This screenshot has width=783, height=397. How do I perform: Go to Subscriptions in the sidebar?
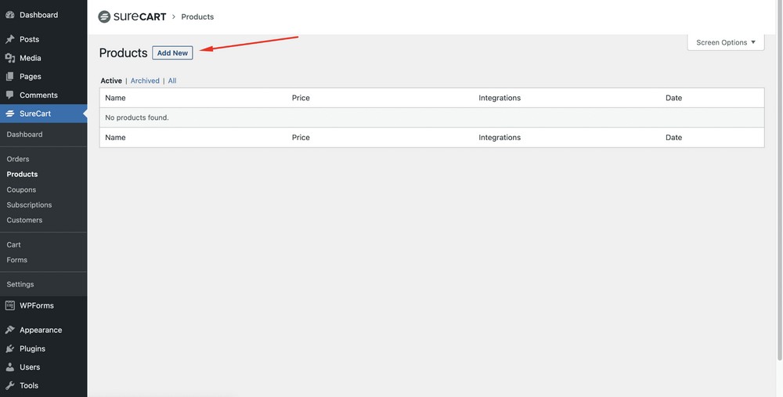point(29,205)
